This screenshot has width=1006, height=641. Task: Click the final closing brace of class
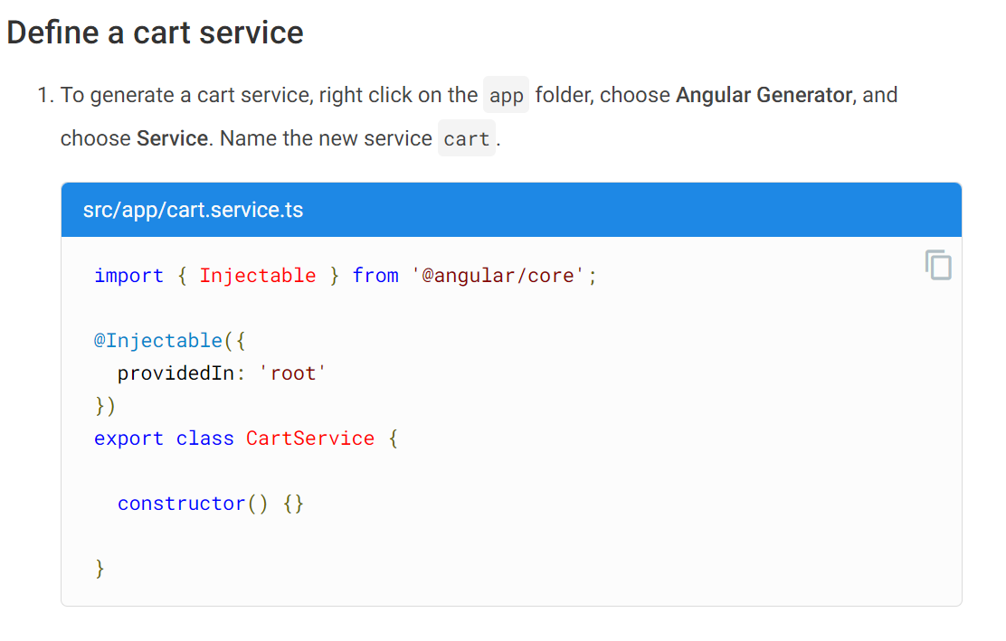(x=100, y=569)
